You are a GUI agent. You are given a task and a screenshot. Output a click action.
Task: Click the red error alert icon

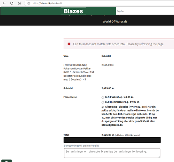click(69, 44)
